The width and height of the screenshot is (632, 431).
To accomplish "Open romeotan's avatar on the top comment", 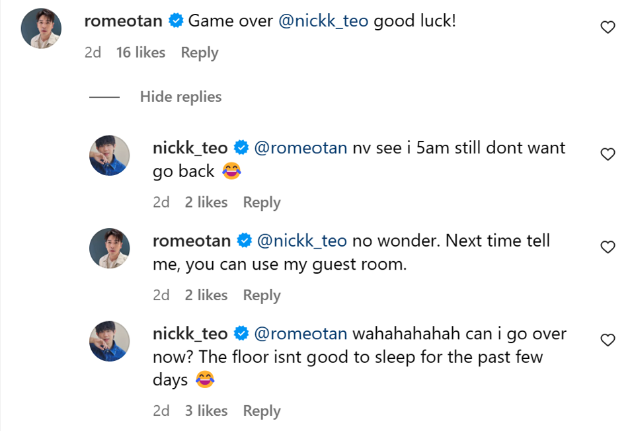I will (41, 28).
